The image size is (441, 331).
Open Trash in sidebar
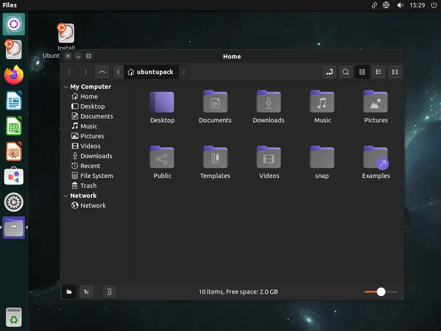pyautogui.click(x=88, y=186)
